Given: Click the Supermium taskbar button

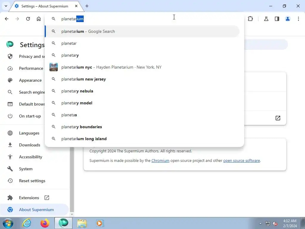Looking at the screenshot, I should pos(63,223).
